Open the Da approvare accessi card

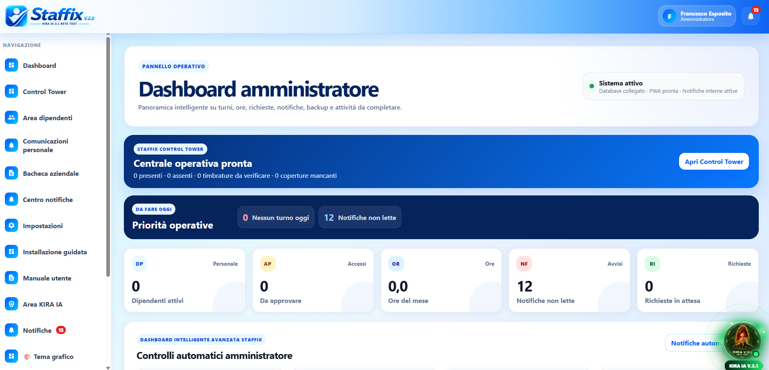click(313, 280)
